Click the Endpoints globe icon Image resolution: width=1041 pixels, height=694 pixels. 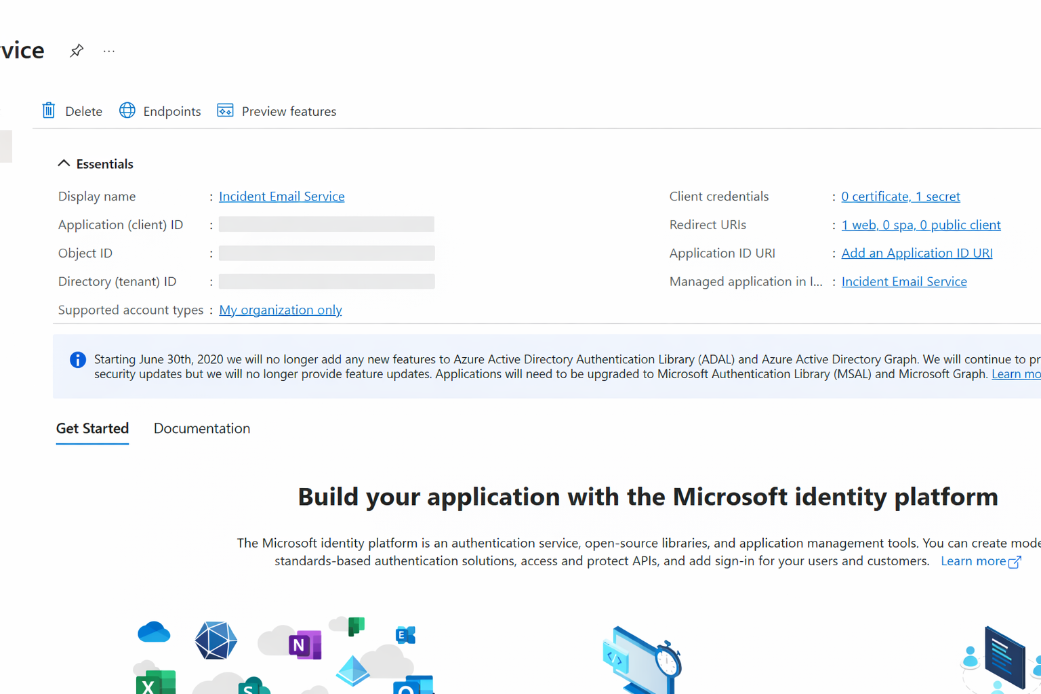click(x=127, y=110)
